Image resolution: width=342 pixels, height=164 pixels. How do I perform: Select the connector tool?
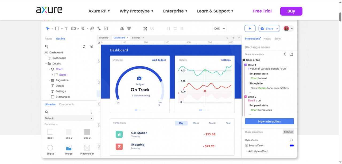[99, 29]
